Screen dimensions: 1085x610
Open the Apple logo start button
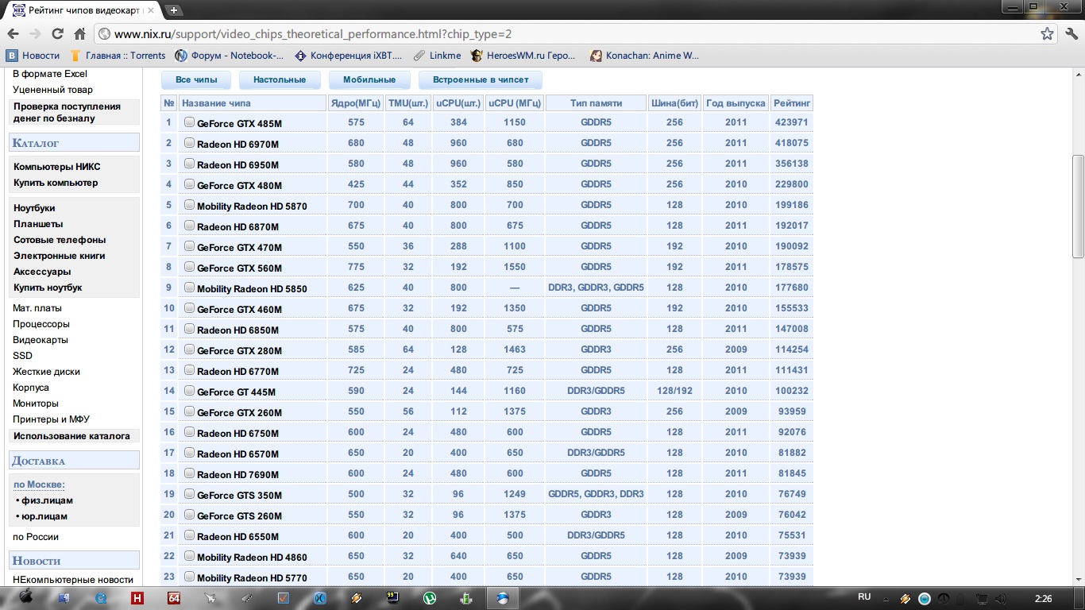[x=25, y=598]
